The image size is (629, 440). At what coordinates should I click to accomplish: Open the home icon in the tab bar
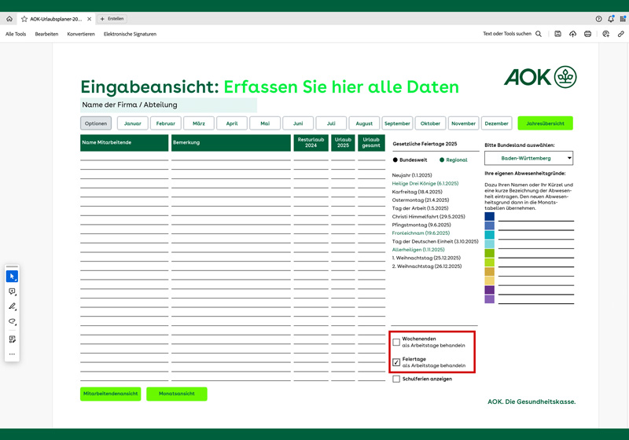(9, 19)
